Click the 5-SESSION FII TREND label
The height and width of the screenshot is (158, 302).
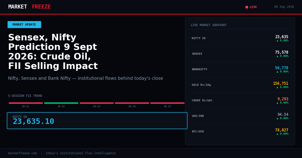pos(25,96)
